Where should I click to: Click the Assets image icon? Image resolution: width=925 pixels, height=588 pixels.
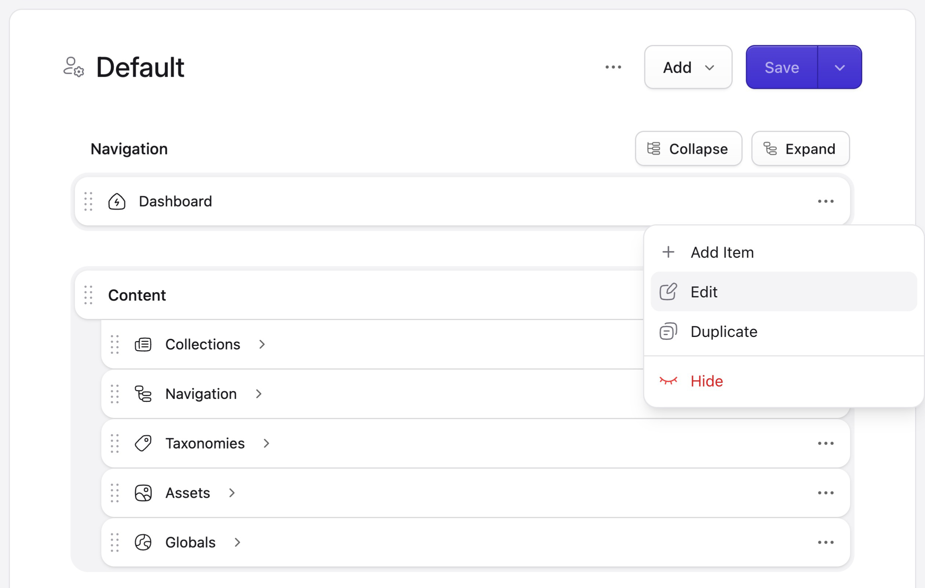pos(143,493)
